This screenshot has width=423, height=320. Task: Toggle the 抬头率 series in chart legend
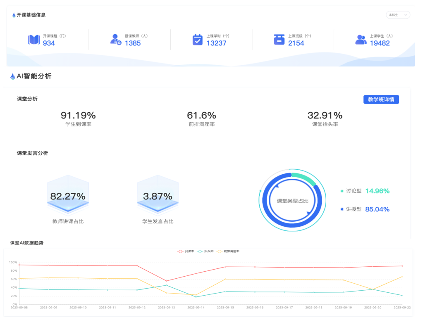point(206,251)
